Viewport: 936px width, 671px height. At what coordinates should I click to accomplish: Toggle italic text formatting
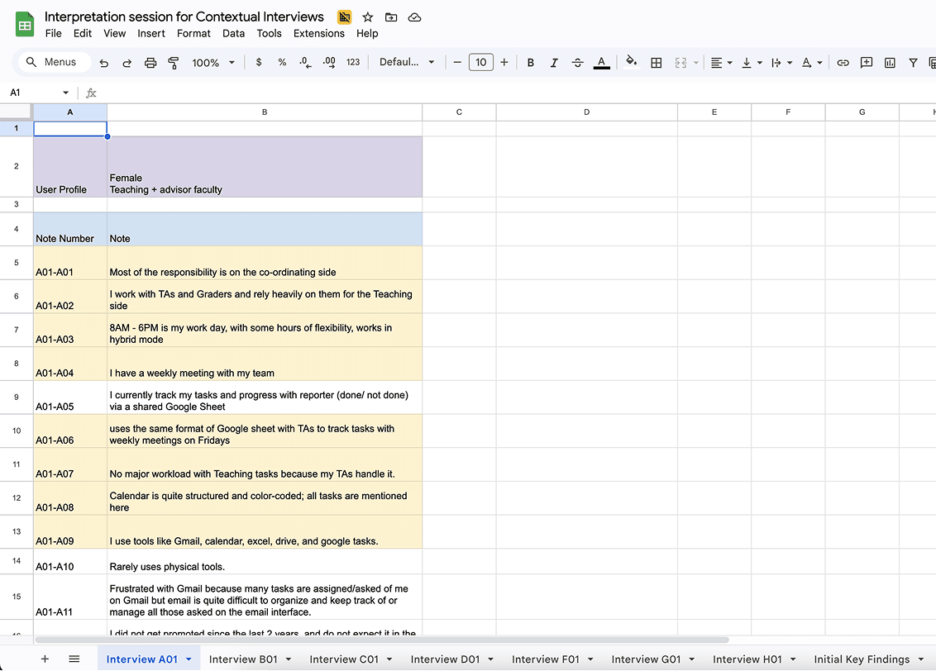(x=554, y=63)
